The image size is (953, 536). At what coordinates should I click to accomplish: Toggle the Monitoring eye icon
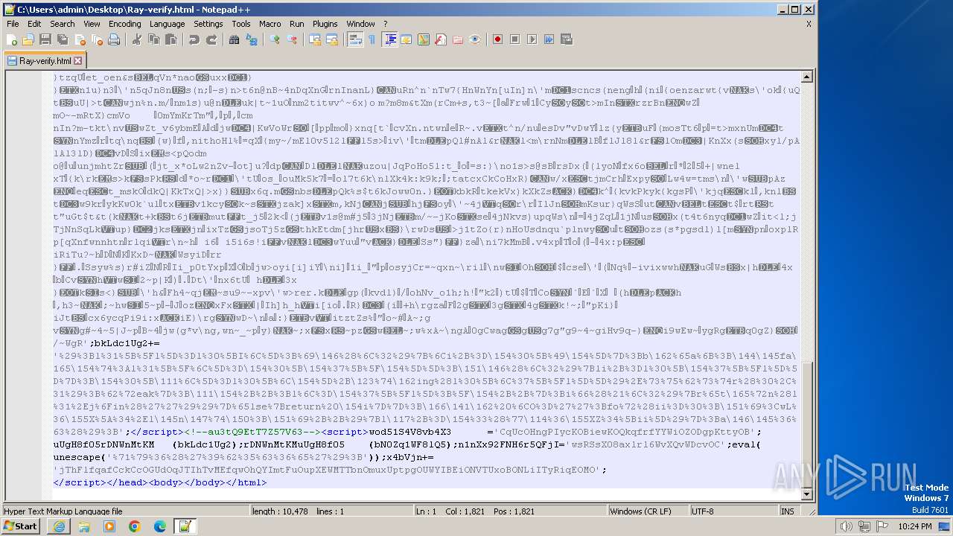(x=475, y=39)
